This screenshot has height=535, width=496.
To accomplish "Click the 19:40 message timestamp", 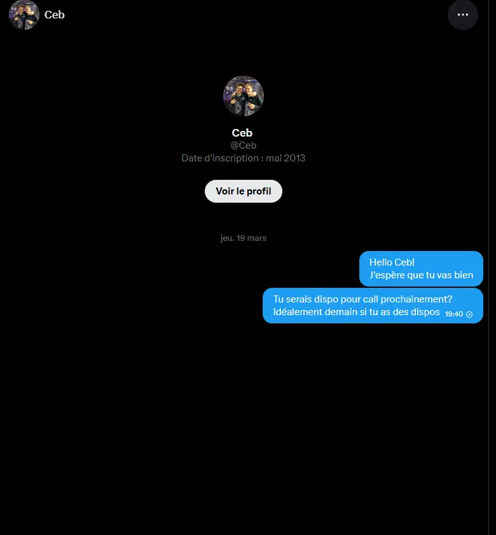I will [453, 314].
